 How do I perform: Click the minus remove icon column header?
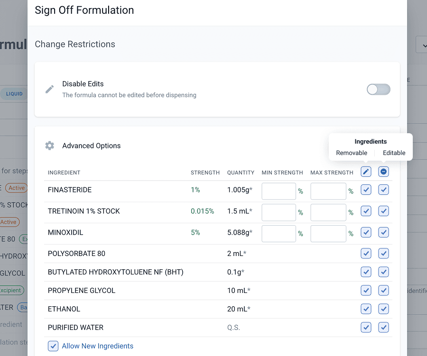383,172
